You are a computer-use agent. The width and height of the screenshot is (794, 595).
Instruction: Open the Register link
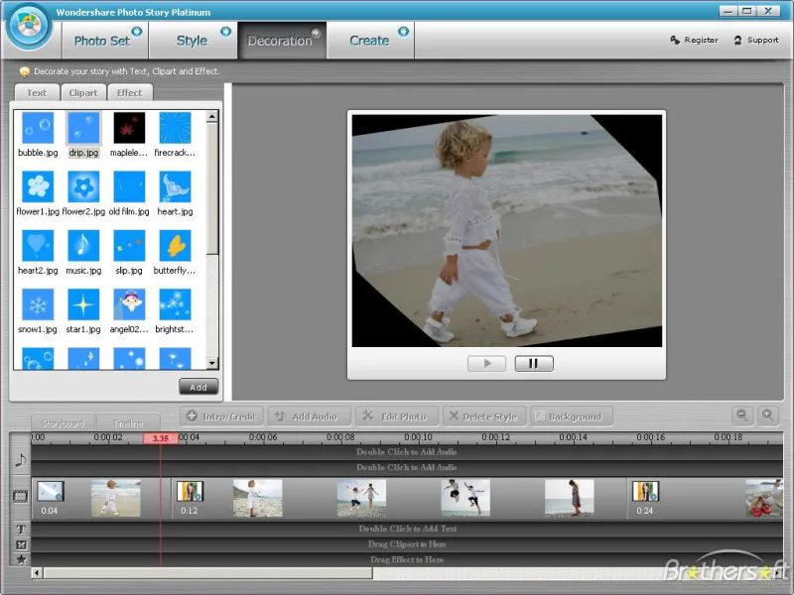[x=694, y=40]
